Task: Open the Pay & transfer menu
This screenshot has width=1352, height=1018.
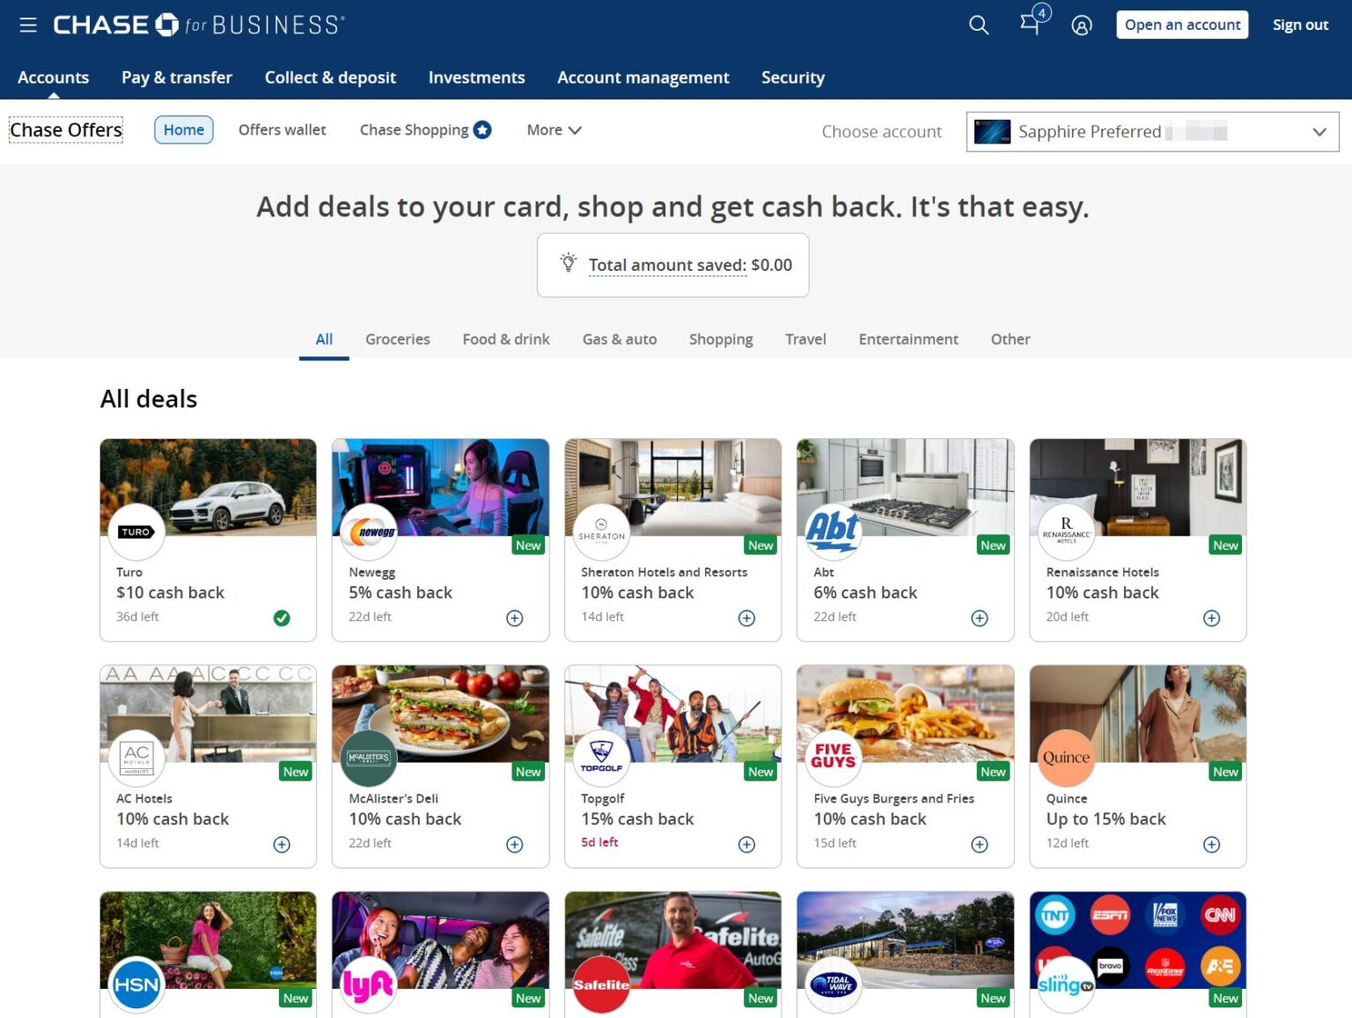Action: pyautogui.click(x=176, y=77)
